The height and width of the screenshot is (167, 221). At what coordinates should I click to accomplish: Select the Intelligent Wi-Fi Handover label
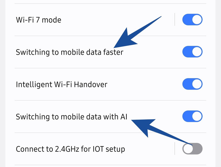click(x=62, y=85)
